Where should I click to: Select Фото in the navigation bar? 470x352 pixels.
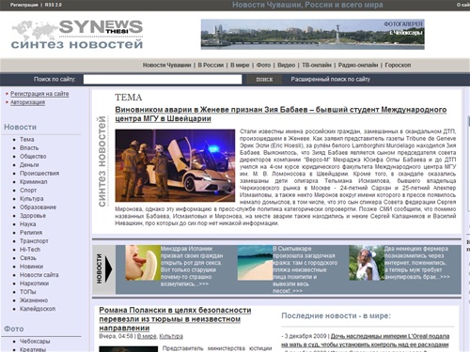coord(263,65)
